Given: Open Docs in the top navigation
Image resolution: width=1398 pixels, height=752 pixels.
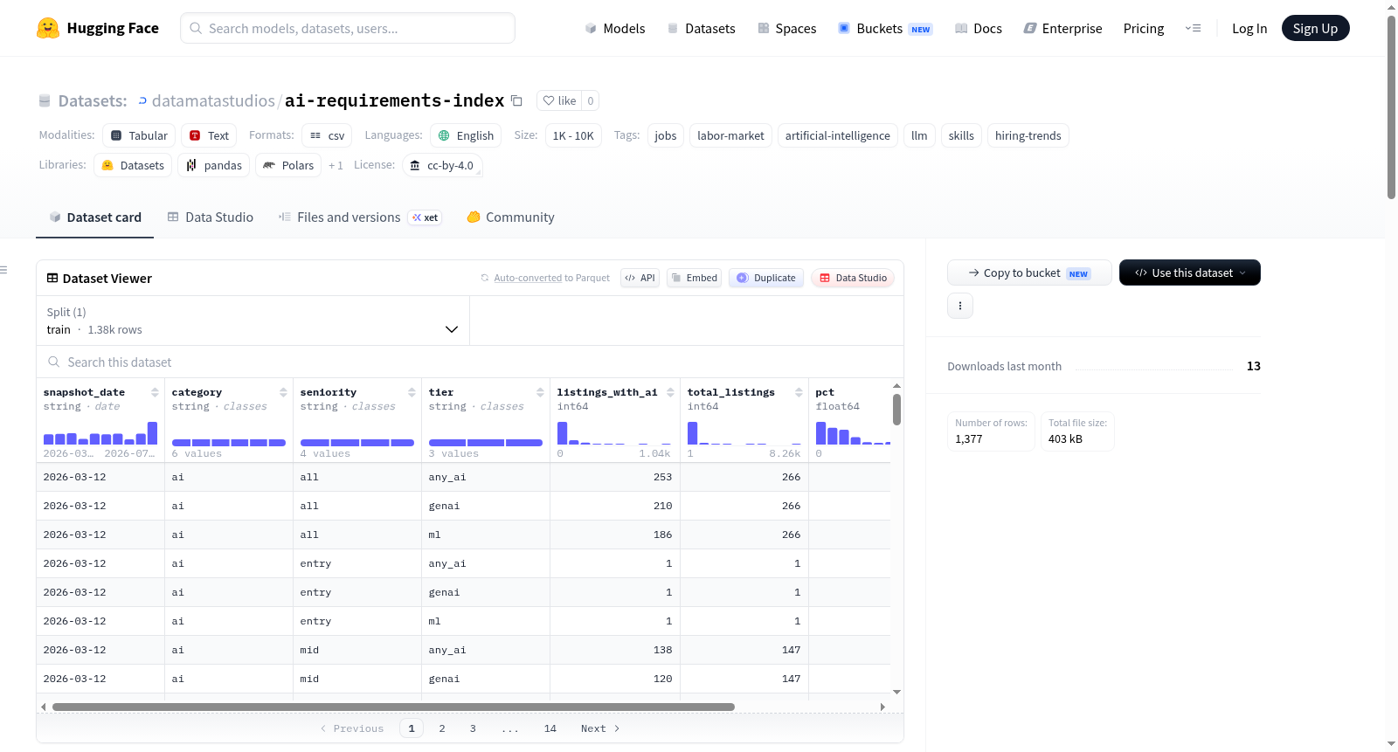Looking at the screenshot, I should pyautogui.click(x=979, y=29).
